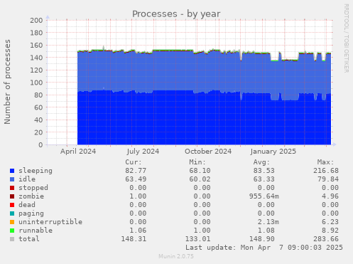Click the total legend color swatch

tap(12, 239)
